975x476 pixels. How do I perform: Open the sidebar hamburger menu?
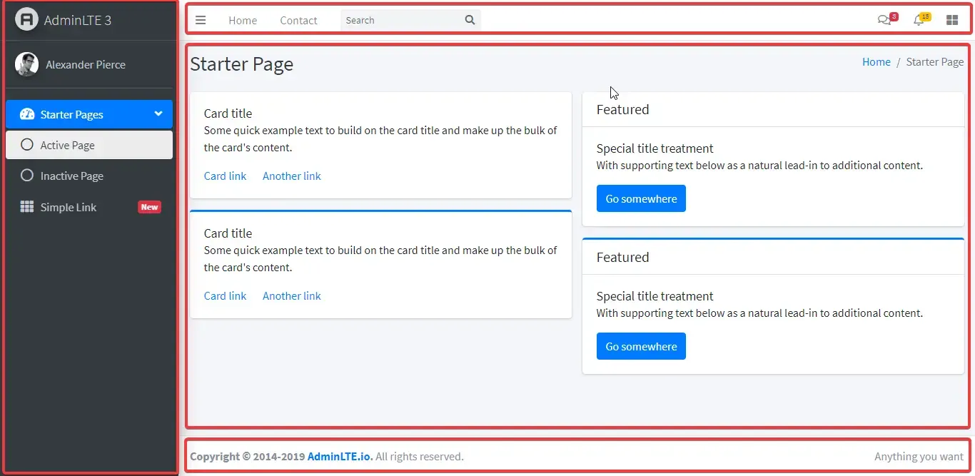tap(201, 20)
